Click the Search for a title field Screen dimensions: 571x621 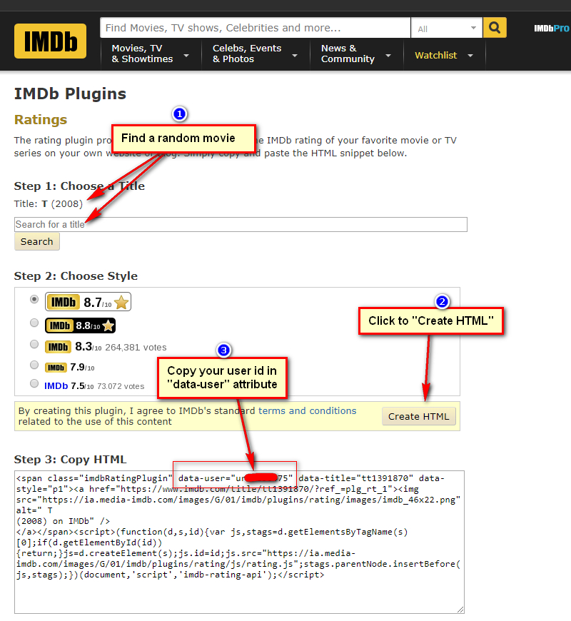coord(241,224)
